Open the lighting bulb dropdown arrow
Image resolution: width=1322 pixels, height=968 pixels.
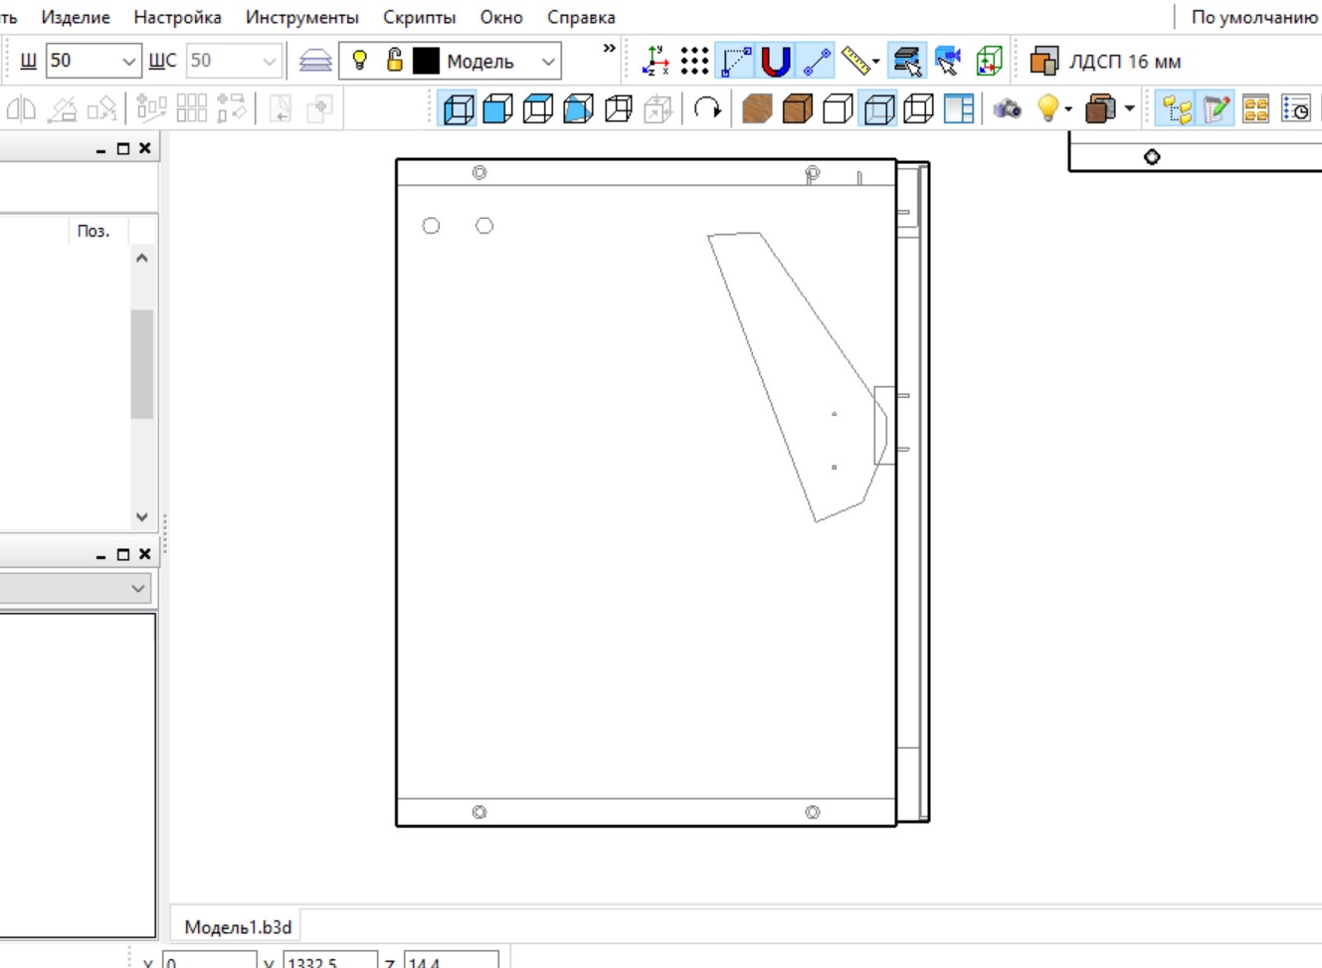tap(1068, 109)
